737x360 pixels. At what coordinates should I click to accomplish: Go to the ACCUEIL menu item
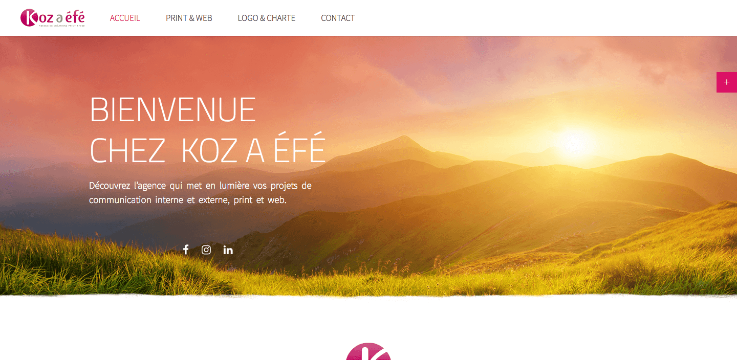pyautogui.click(x=125, y=18)
